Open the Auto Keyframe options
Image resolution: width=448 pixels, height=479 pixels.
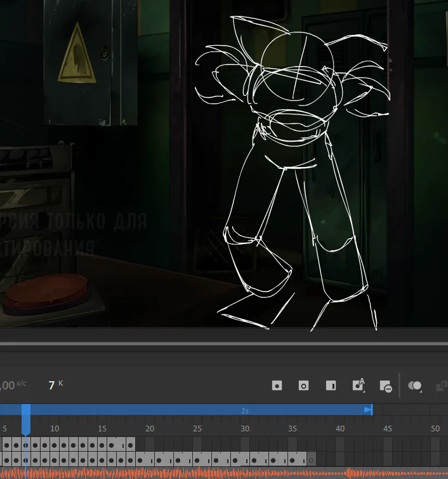[359, 385]
